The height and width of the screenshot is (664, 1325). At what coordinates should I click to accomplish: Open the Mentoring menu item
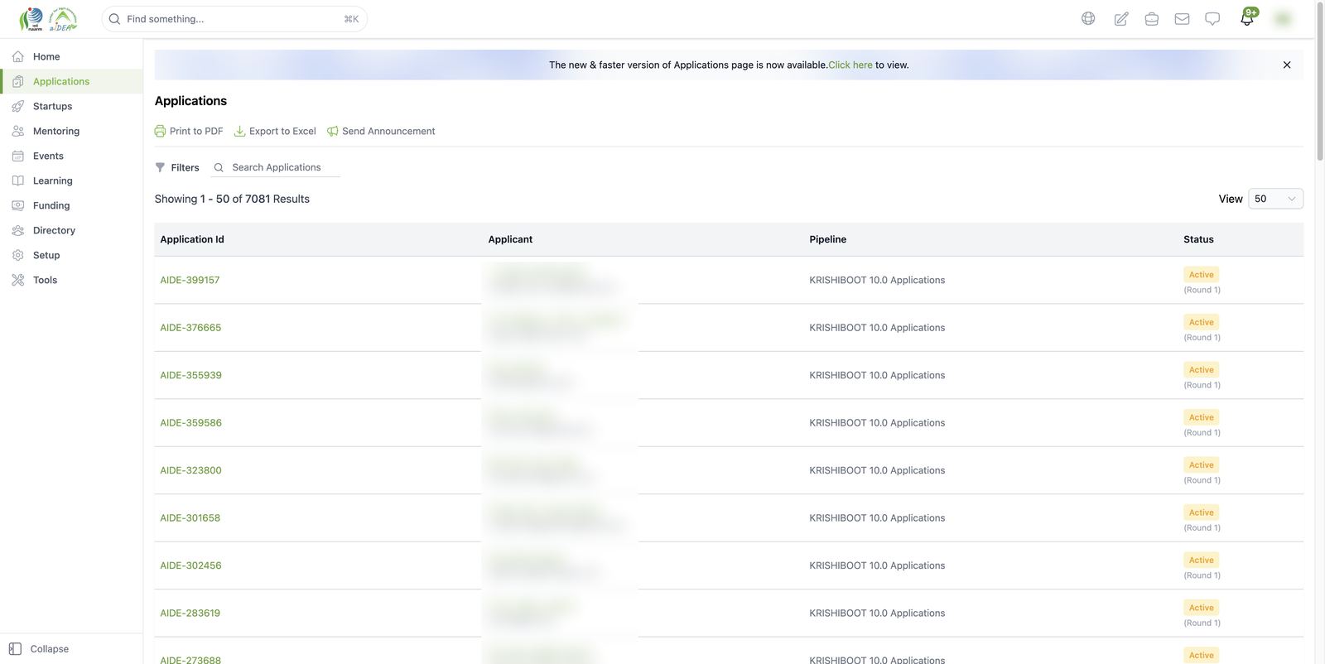(x=56, y=131)
